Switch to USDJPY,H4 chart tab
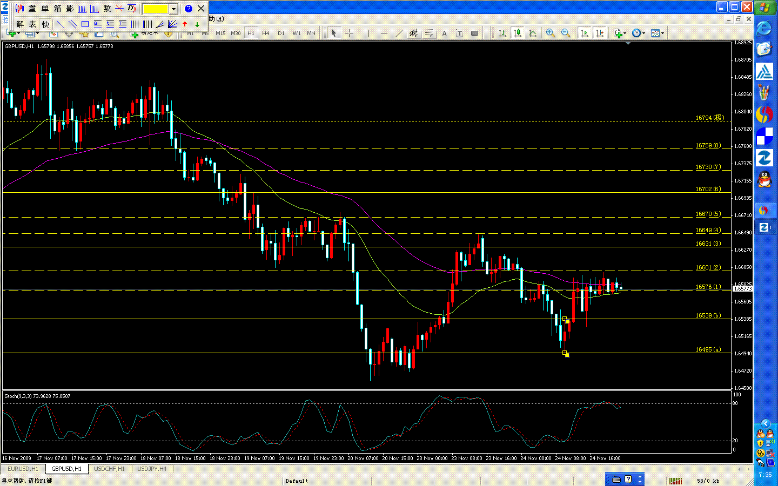The width and height of the screenshot is (778, 486). [152, 469]
